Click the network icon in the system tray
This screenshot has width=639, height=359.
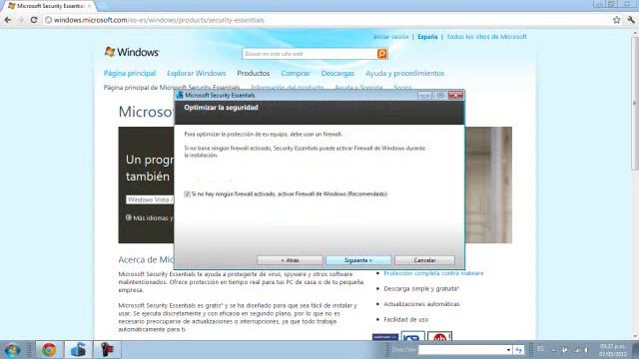[577, 350]
